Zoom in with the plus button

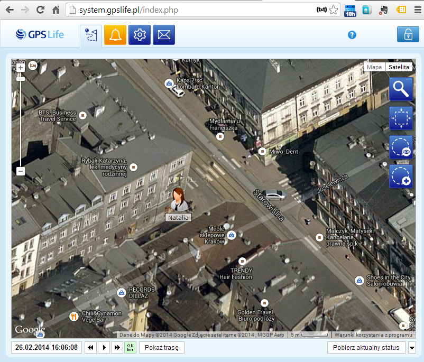(21, 68)
